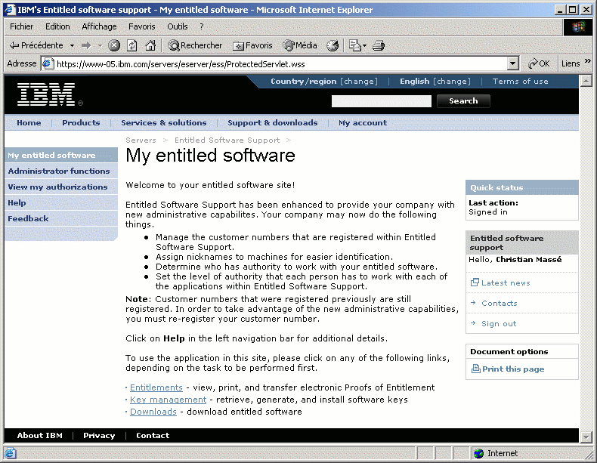Viewport: 597px width, 463px height.
Task: Click the status bar page icon
Action: (11, 453)
